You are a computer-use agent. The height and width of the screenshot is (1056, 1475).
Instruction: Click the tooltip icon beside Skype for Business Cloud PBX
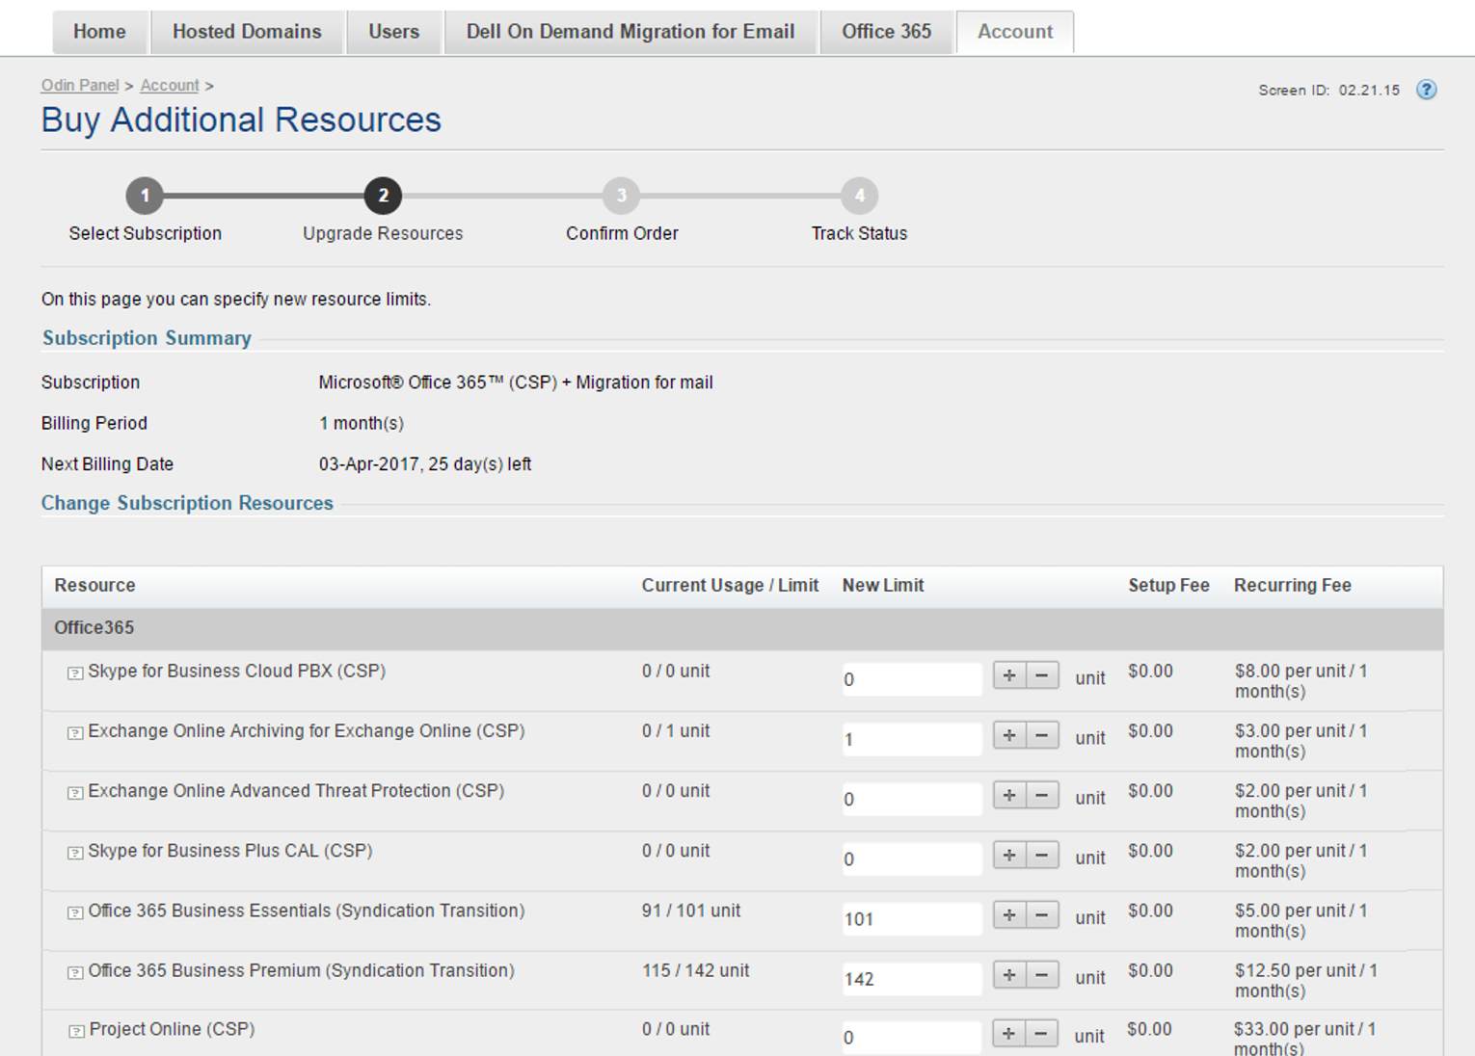[74, 673]
